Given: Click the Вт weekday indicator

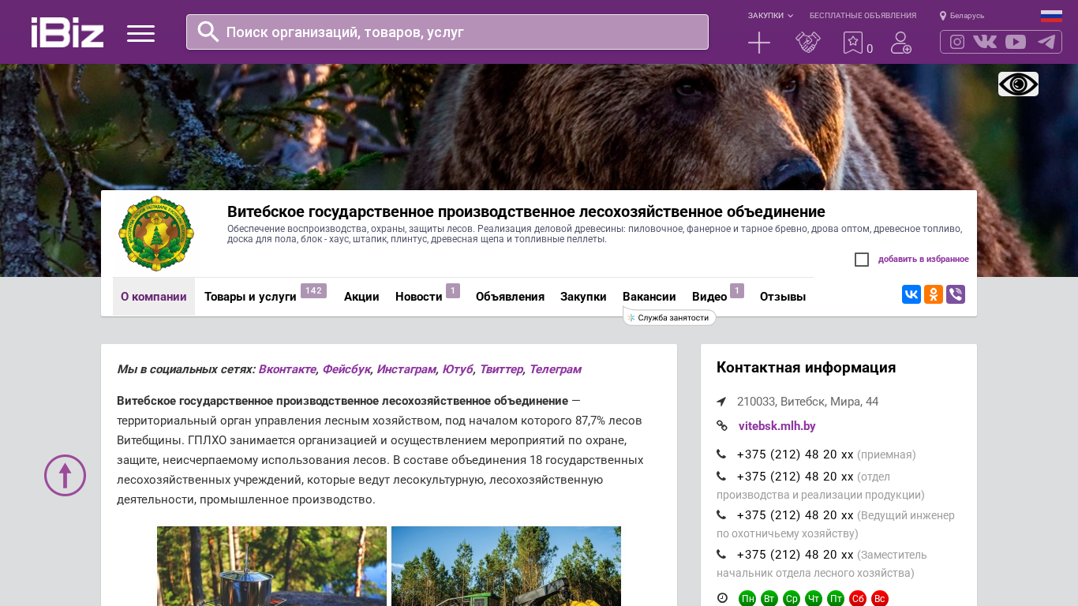Looking at the screenshot, I should (x=769, y=599).
